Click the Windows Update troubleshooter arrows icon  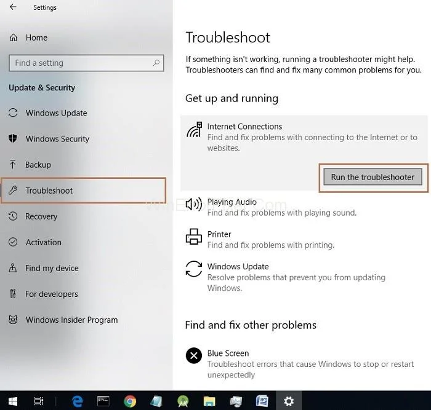click(x=194, y=269)
